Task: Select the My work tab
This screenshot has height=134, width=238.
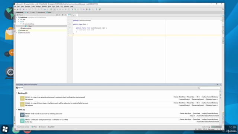Action: (20, 88)
